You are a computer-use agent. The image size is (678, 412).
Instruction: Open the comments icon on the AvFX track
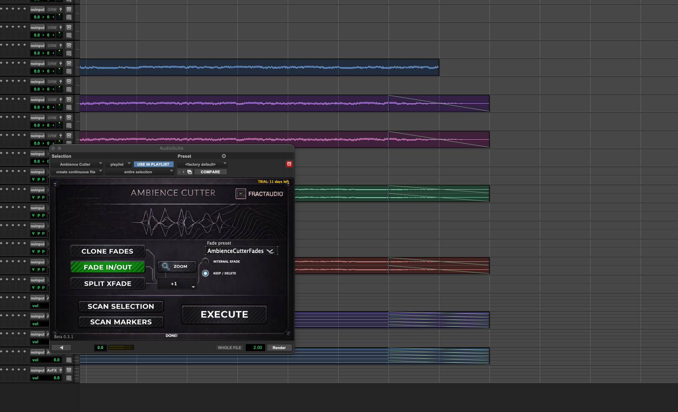coord(69,378)
